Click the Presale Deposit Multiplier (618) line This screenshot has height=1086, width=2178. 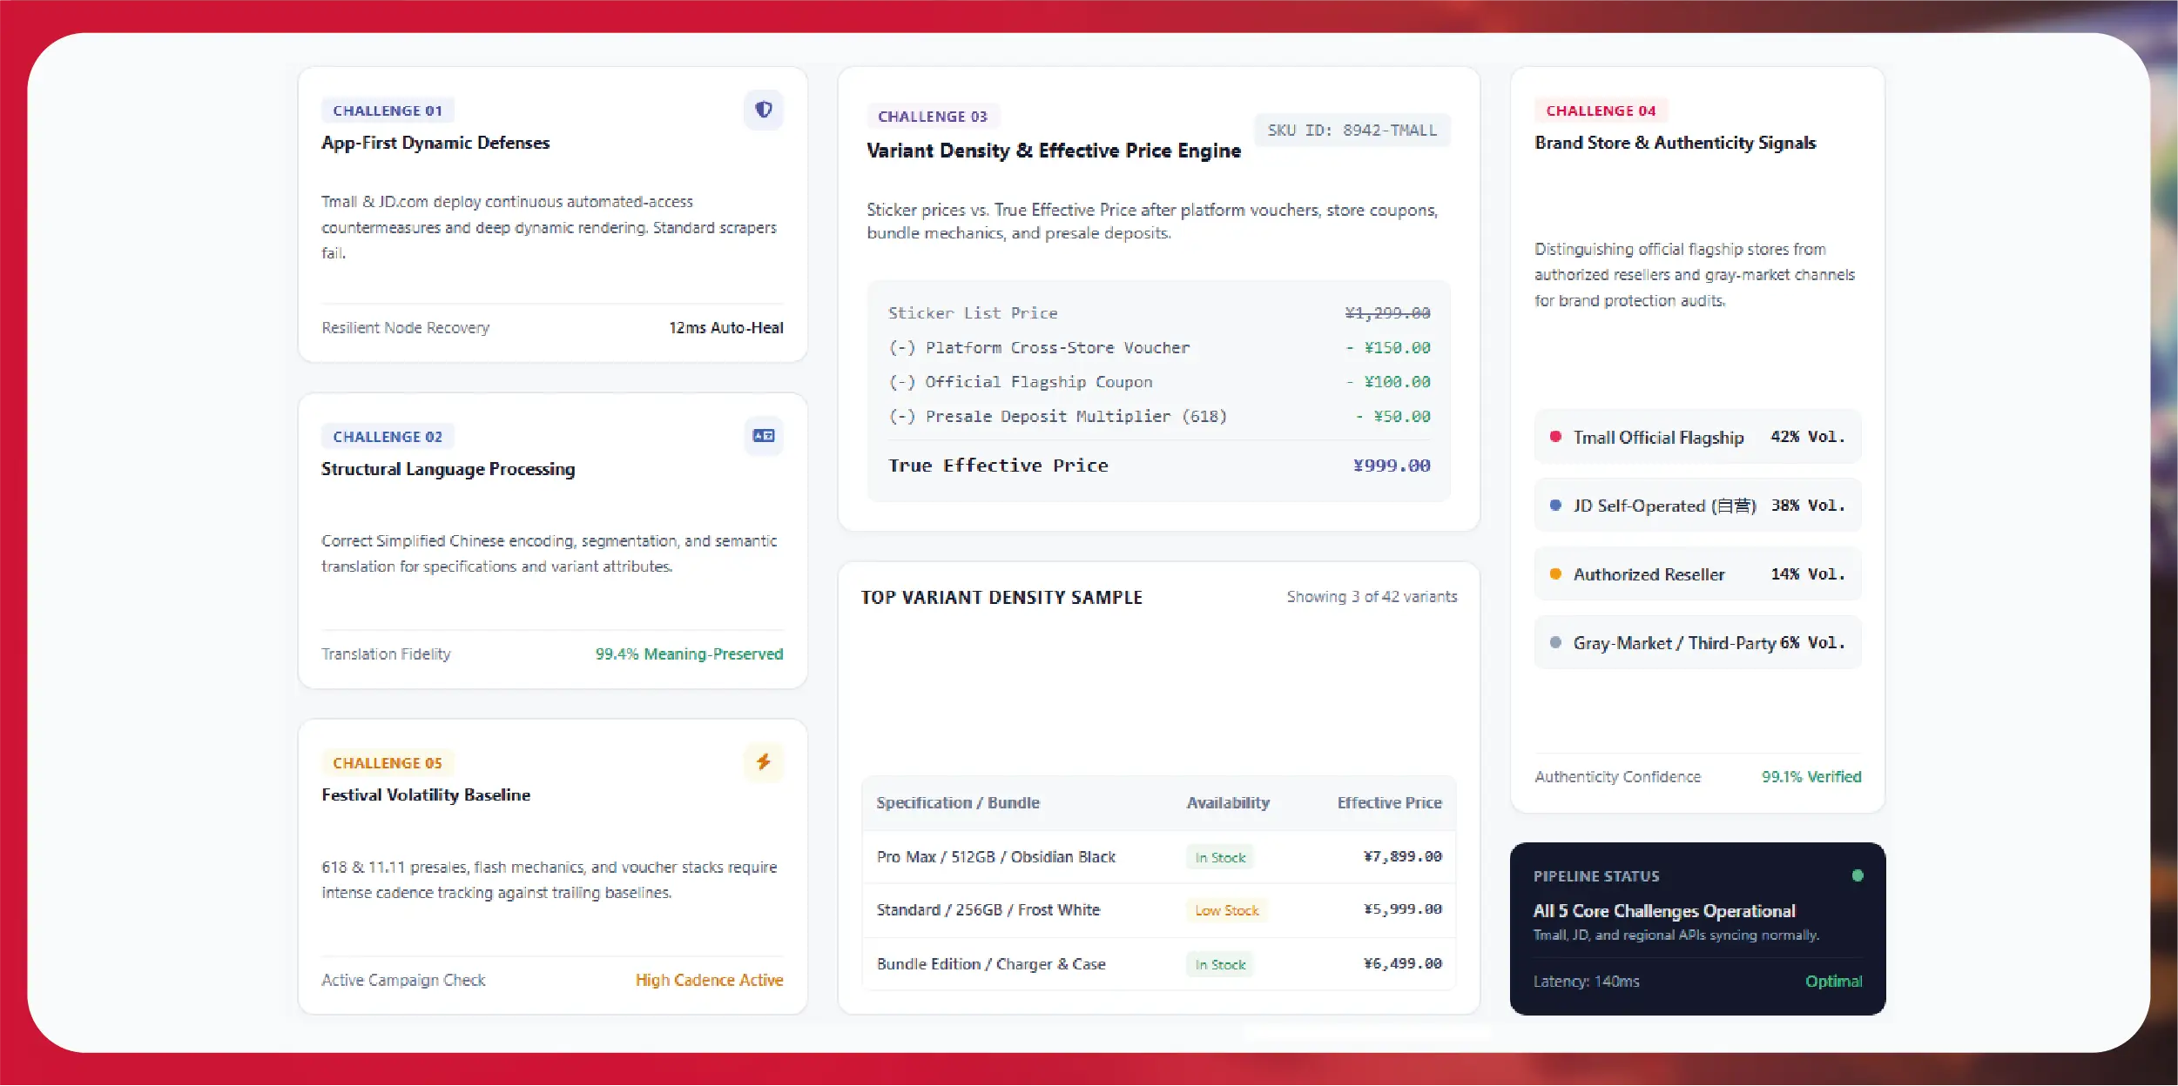1158,417
